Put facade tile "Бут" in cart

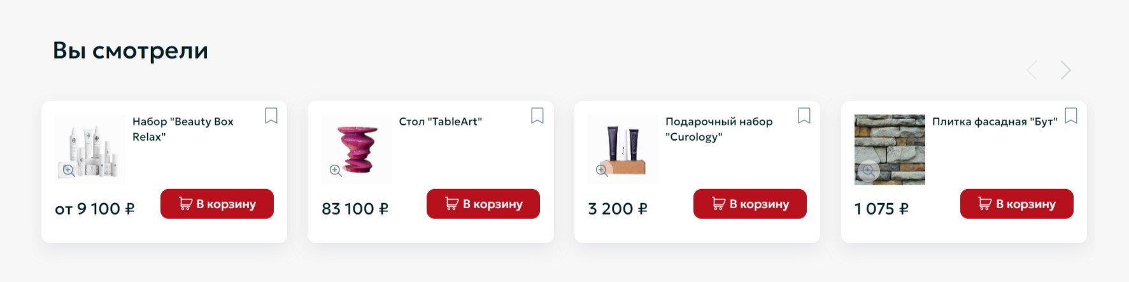point(1017,204)
